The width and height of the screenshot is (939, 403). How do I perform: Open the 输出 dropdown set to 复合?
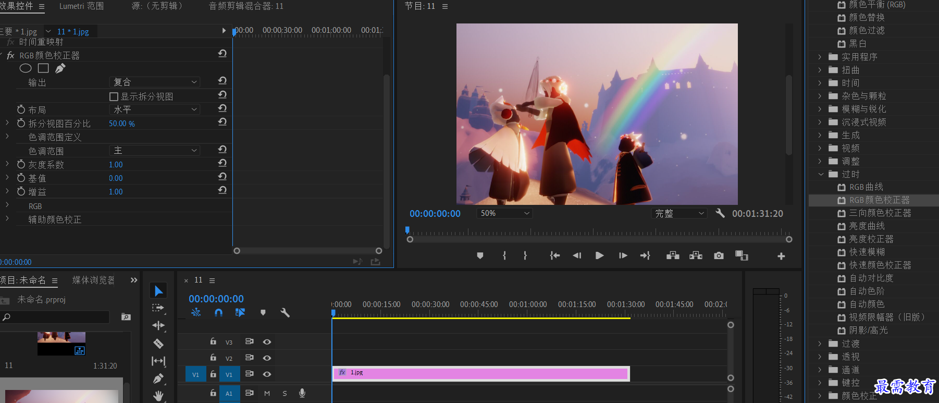[x=155, y=82]
